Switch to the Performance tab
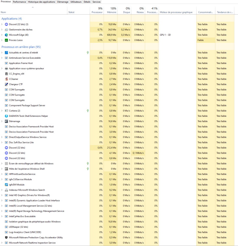This screenshot has height=246, width=238. (x=19, y=2)
